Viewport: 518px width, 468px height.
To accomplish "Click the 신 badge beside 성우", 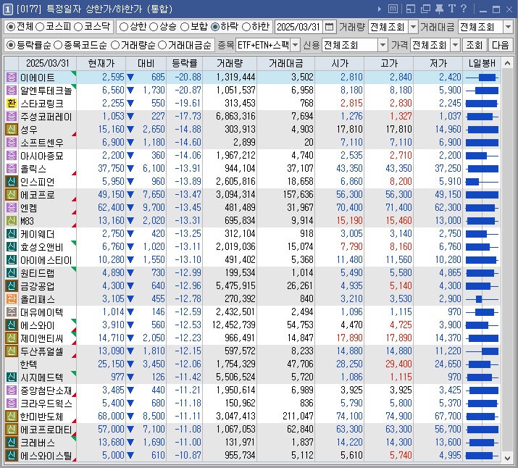I will (x=12, y=130).
